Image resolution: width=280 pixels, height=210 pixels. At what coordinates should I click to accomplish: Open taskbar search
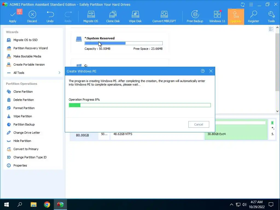[20, 205]
